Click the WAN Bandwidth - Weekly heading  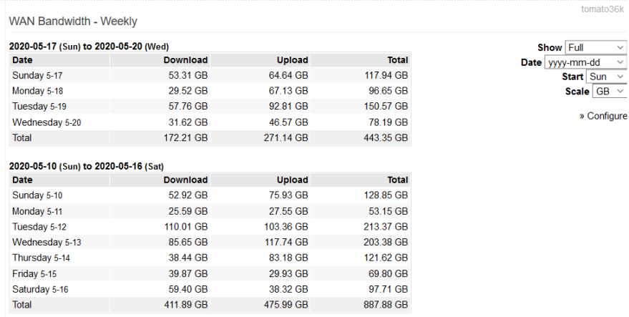click(x=73, y=21)
